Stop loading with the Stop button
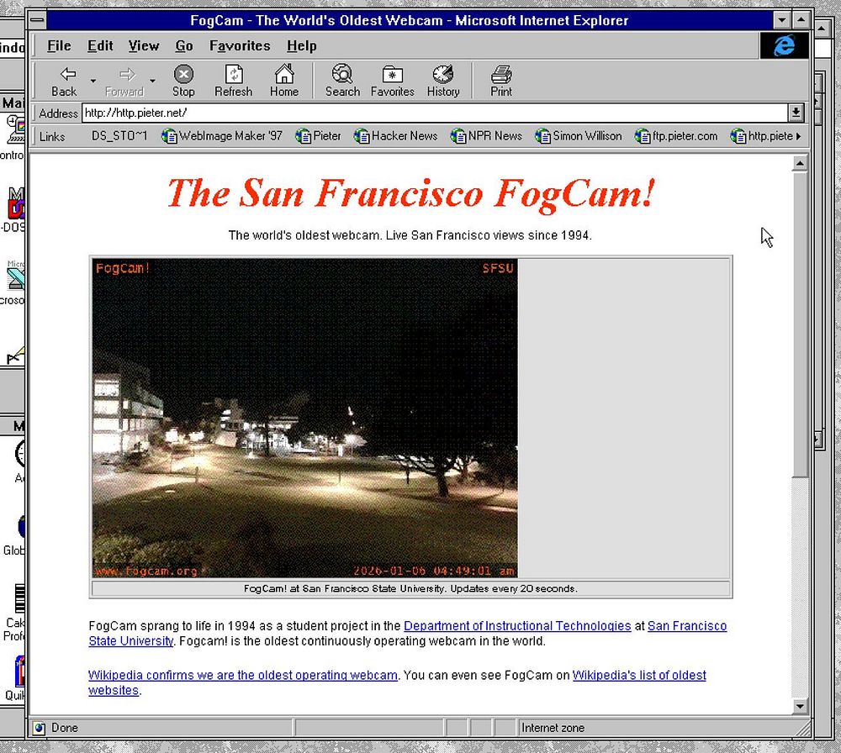Viewport: 841px width, 753px height. coord(183,81)
